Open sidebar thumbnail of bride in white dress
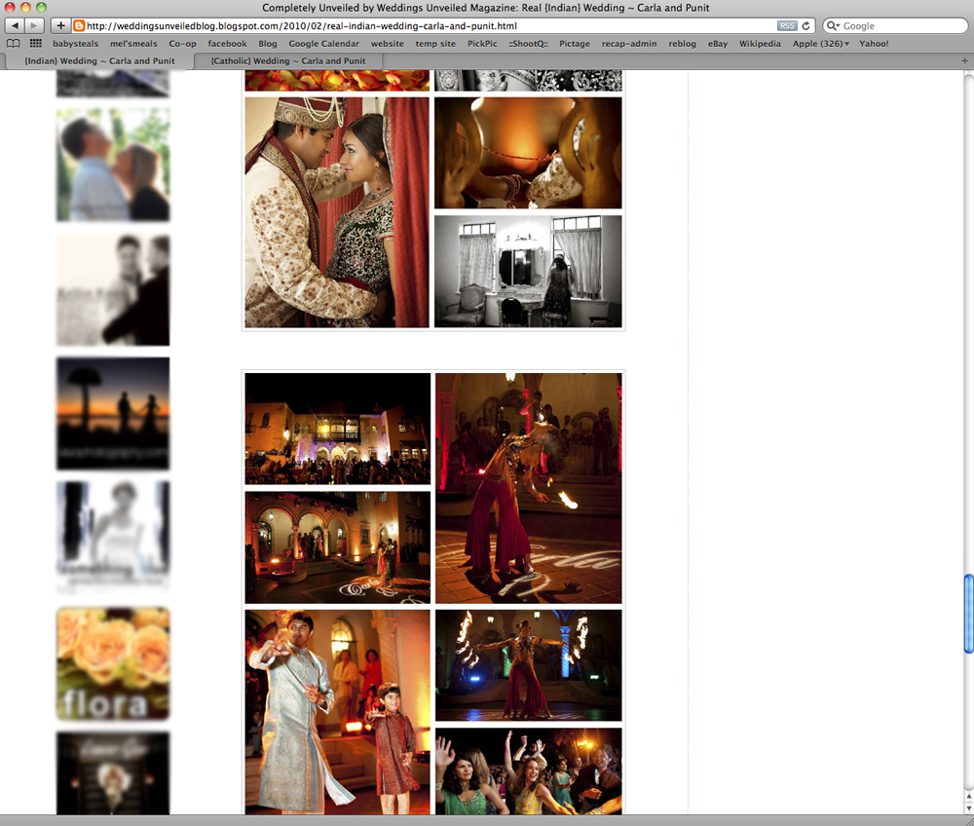Image resolution: width=974 pixels, height=826 pixels. (113, 538)
